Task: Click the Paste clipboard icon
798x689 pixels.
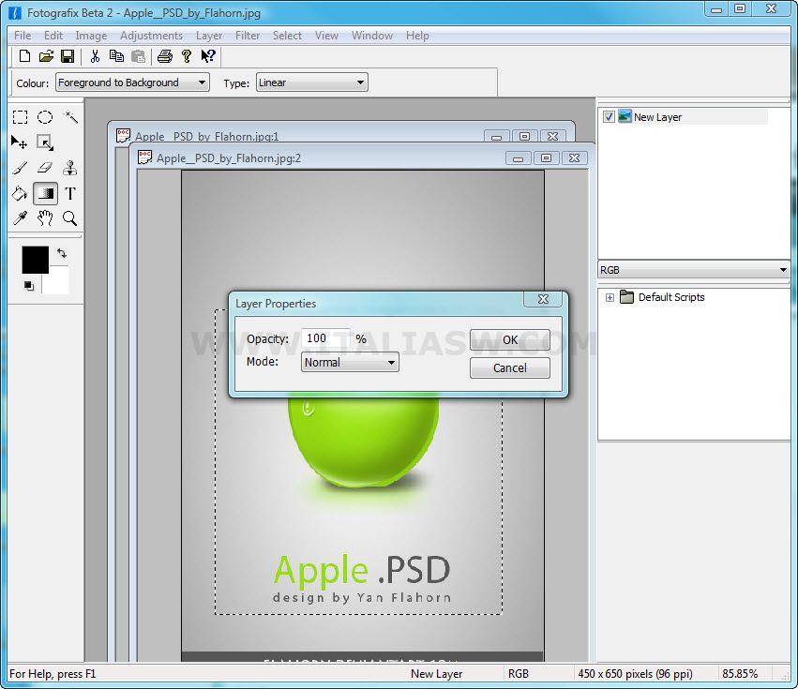Action: point(138,56)
